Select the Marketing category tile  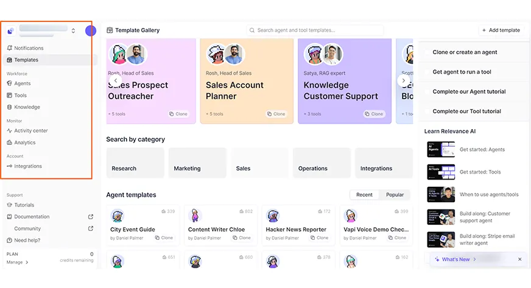(197, 163)
